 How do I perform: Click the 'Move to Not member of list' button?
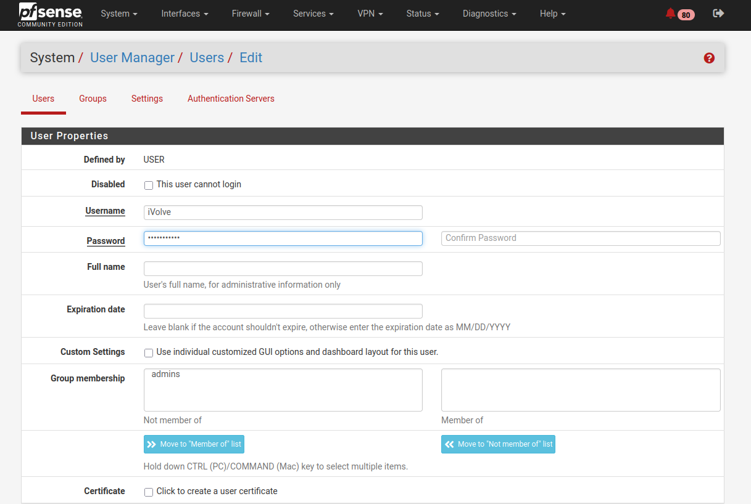coord(498,444)
